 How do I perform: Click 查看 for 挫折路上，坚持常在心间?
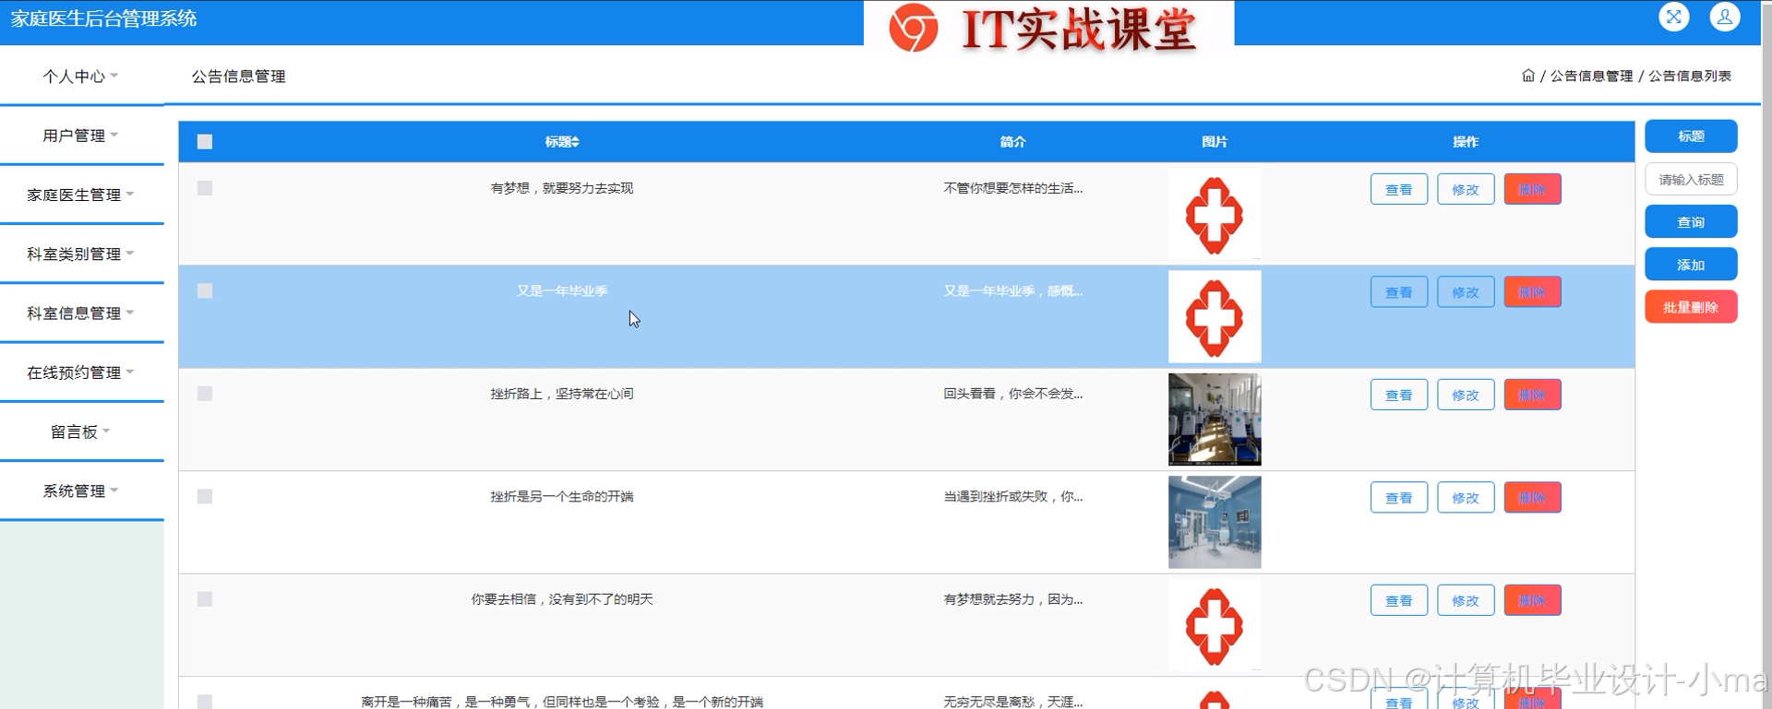pyautogui.click(x=1399, y=395)
